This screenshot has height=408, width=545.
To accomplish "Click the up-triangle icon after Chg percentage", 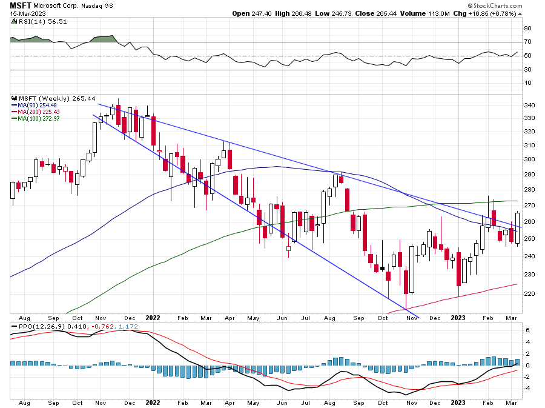I will [x=520, y=14].
